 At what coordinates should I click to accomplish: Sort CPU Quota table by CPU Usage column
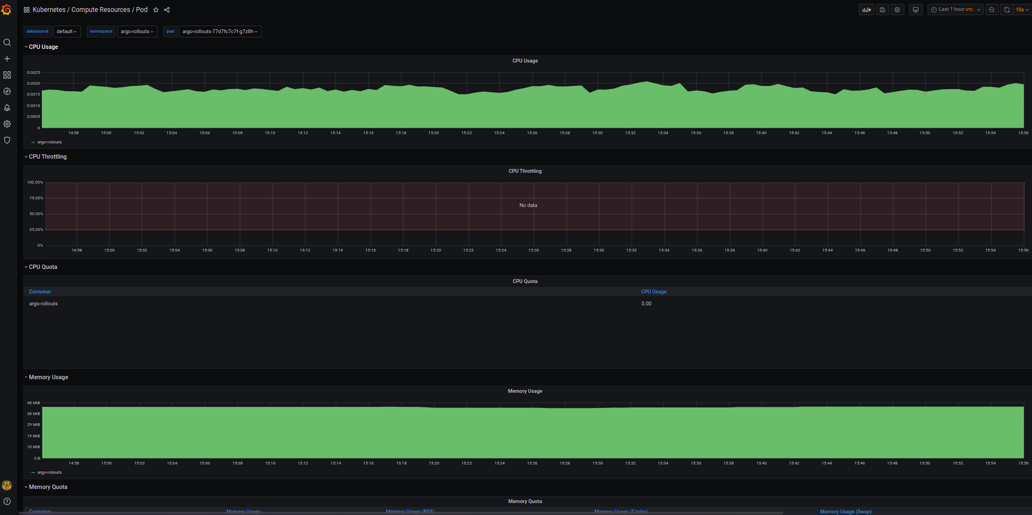coord(654,292)
